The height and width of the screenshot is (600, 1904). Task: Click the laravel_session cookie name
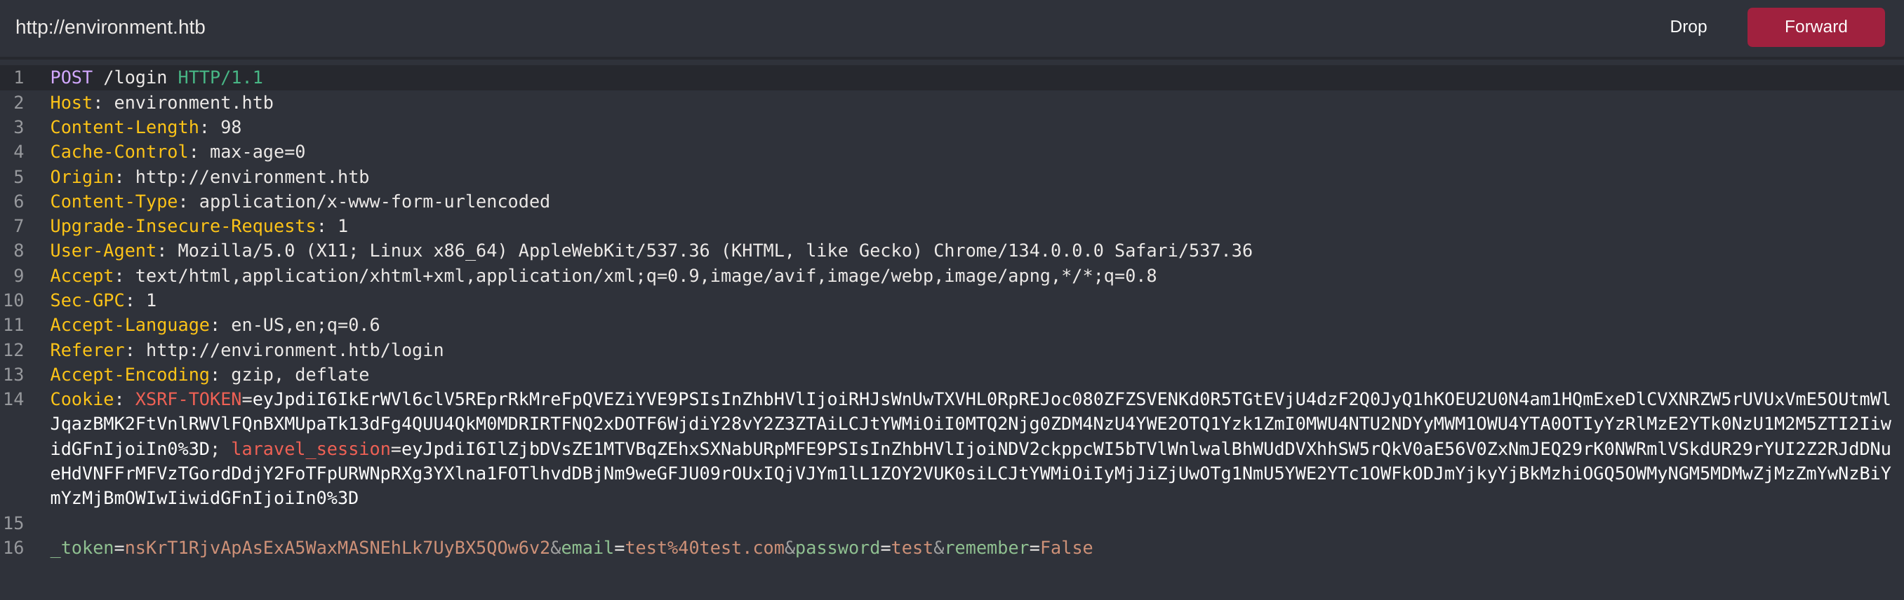tap(310, 449)
